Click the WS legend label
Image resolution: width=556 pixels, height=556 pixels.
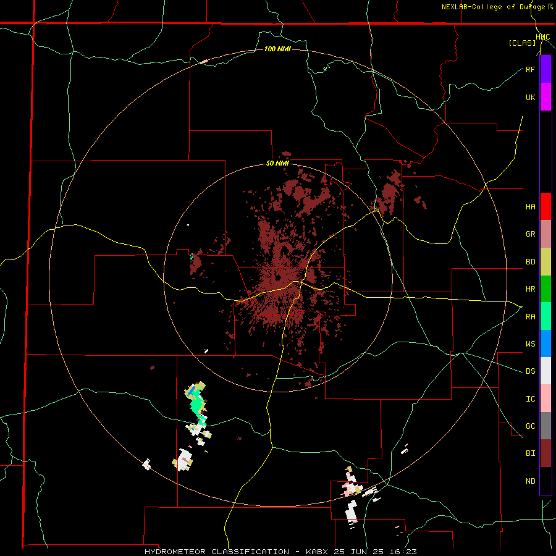coord(530,343)
